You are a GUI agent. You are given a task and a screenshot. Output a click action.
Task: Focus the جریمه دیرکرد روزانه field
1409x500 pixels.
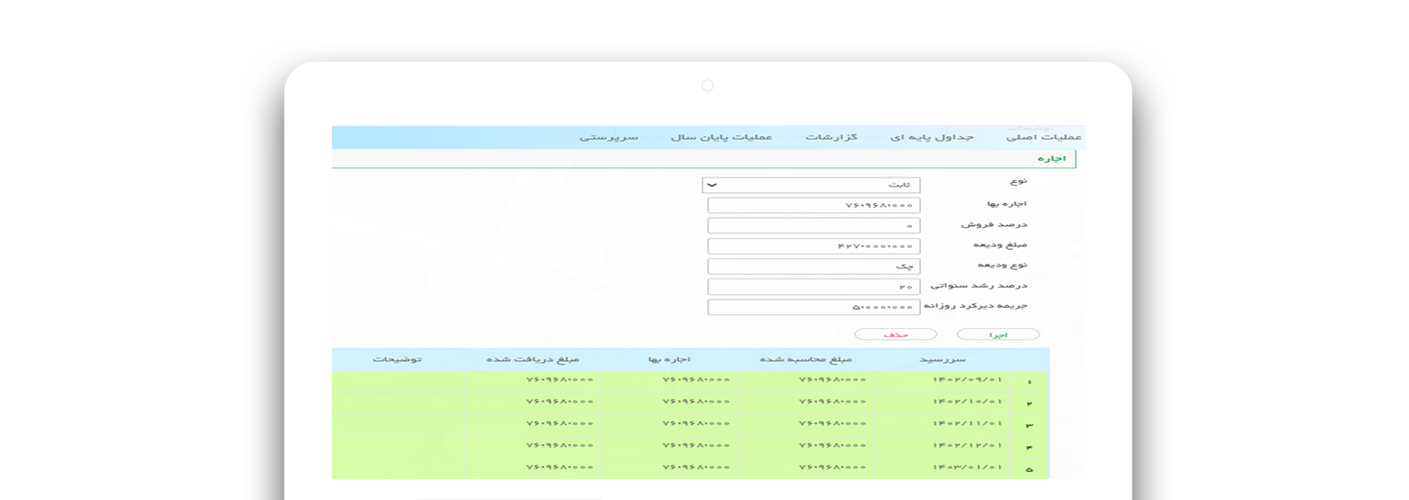813,307
